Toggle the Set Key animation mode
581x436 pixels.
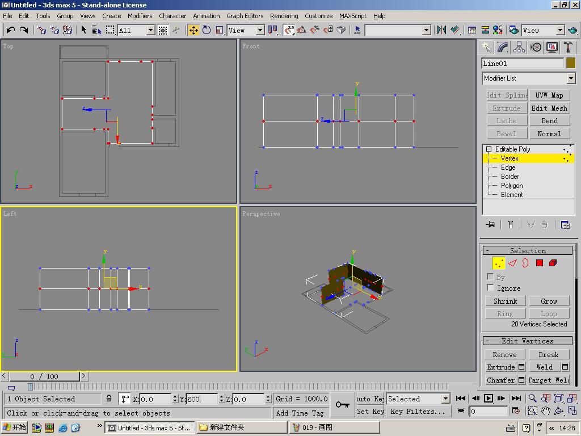tap(370, 411)
